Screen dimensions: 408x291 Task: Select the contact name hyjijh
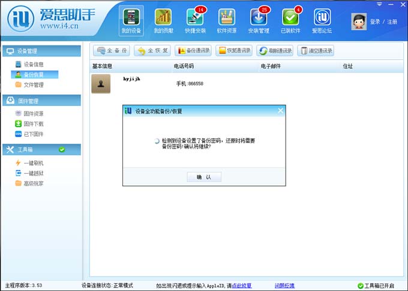[131, 79]
